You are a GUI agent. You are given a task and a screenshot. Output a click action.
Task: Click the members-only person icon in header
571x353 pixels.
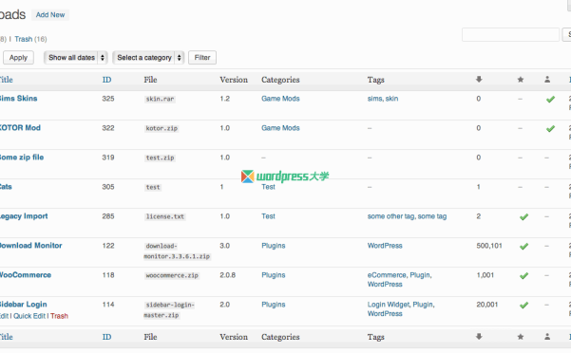tap(547, 80)
